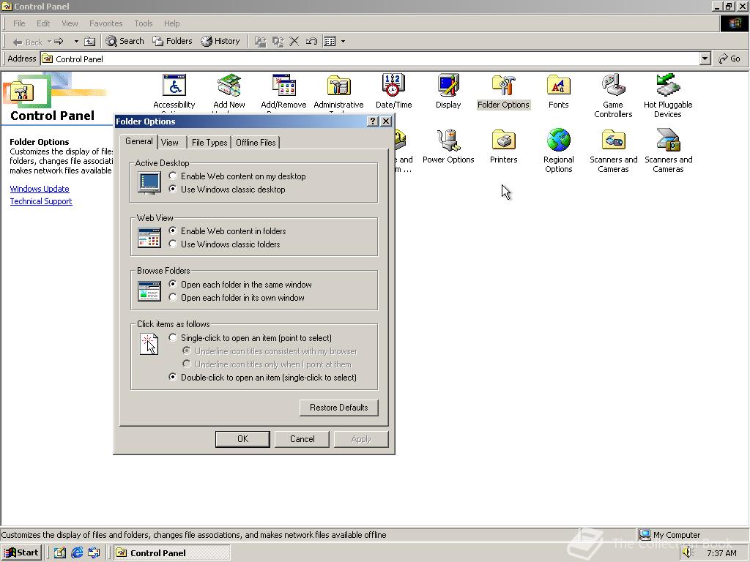Image resolution: width=750 pixels, height=562 pixels.
Task: Open the File menu
Action: point(19,23)
